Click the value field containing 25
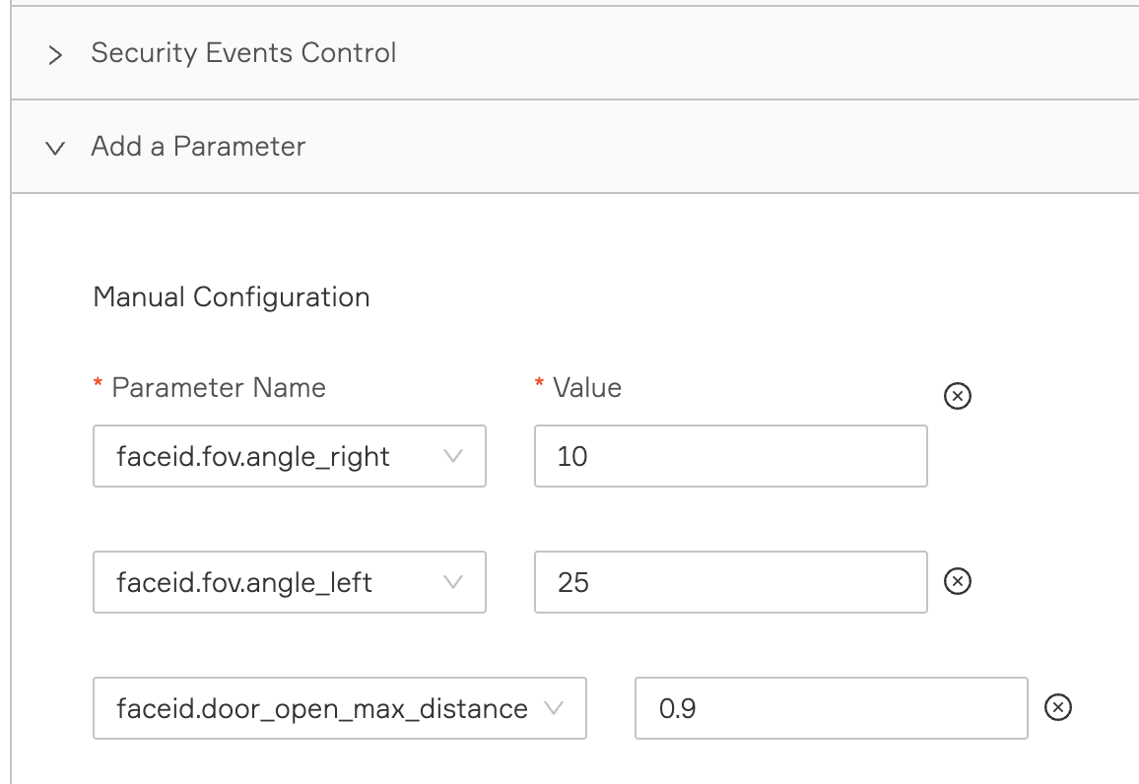Image resolution: width=1139 pixels, height=784 pixels. 730,582
